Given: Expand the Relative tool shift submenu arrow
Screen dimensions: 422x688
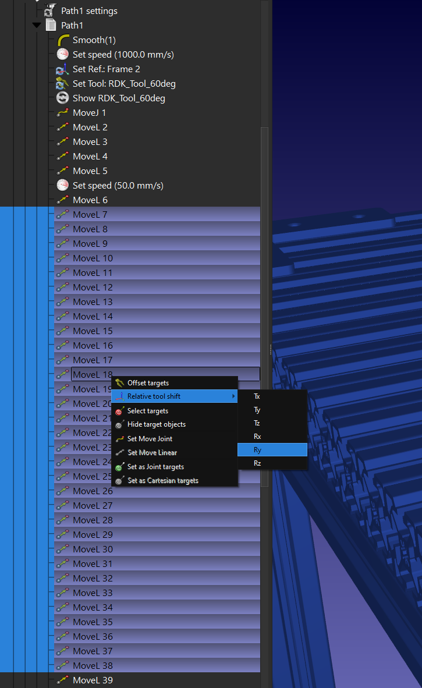Looking at the screenshot, I should tap(234, 397).
